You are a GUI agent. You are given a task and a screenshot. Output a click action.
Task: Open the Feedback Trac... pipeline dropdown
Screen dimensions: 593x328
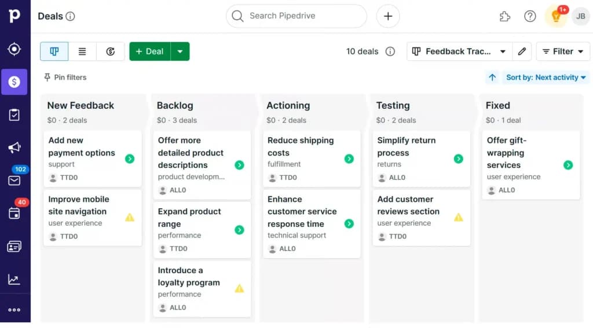[x=459, y=51]
